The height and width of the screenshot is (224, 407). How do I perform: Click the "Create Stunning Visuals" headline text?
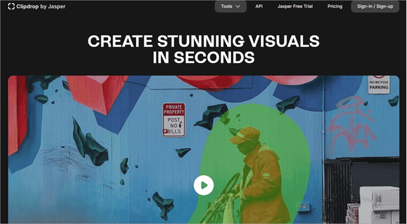click(x=203, y=41)
